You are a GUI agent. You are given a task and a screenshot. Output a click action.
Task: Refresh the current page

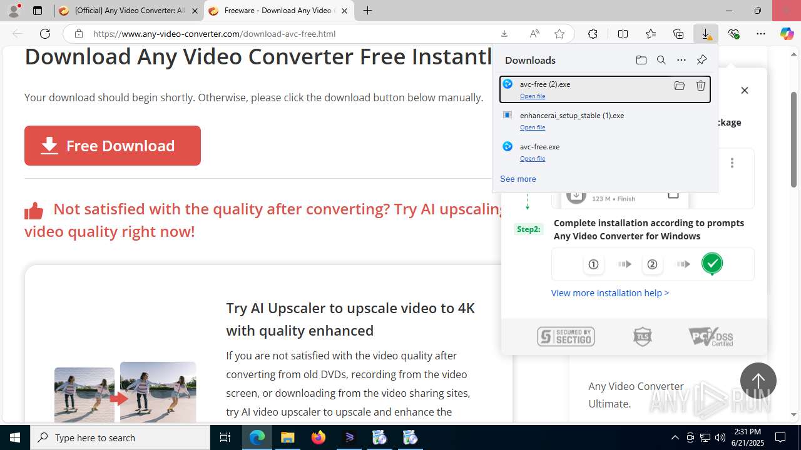click(x=45, y=34)
